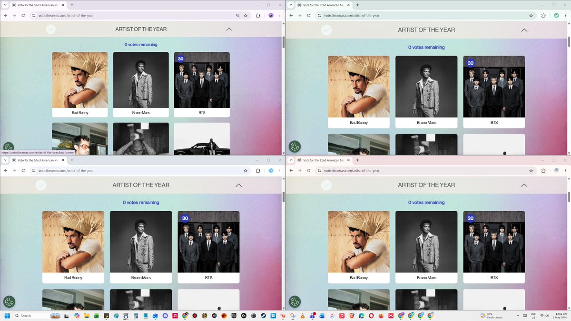Screen dimensions: 571x321
Task: Open tab search dropdown in bottom-right window
Action: (290, 160)
